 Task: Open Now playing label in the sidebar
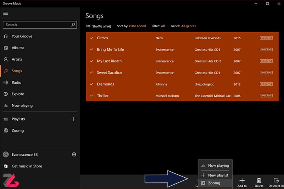click(x=22, y=106)
